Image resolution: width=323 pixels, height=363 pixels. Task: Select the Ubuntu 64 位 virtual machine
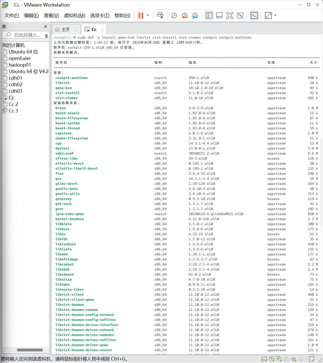[x=23, y=52]
